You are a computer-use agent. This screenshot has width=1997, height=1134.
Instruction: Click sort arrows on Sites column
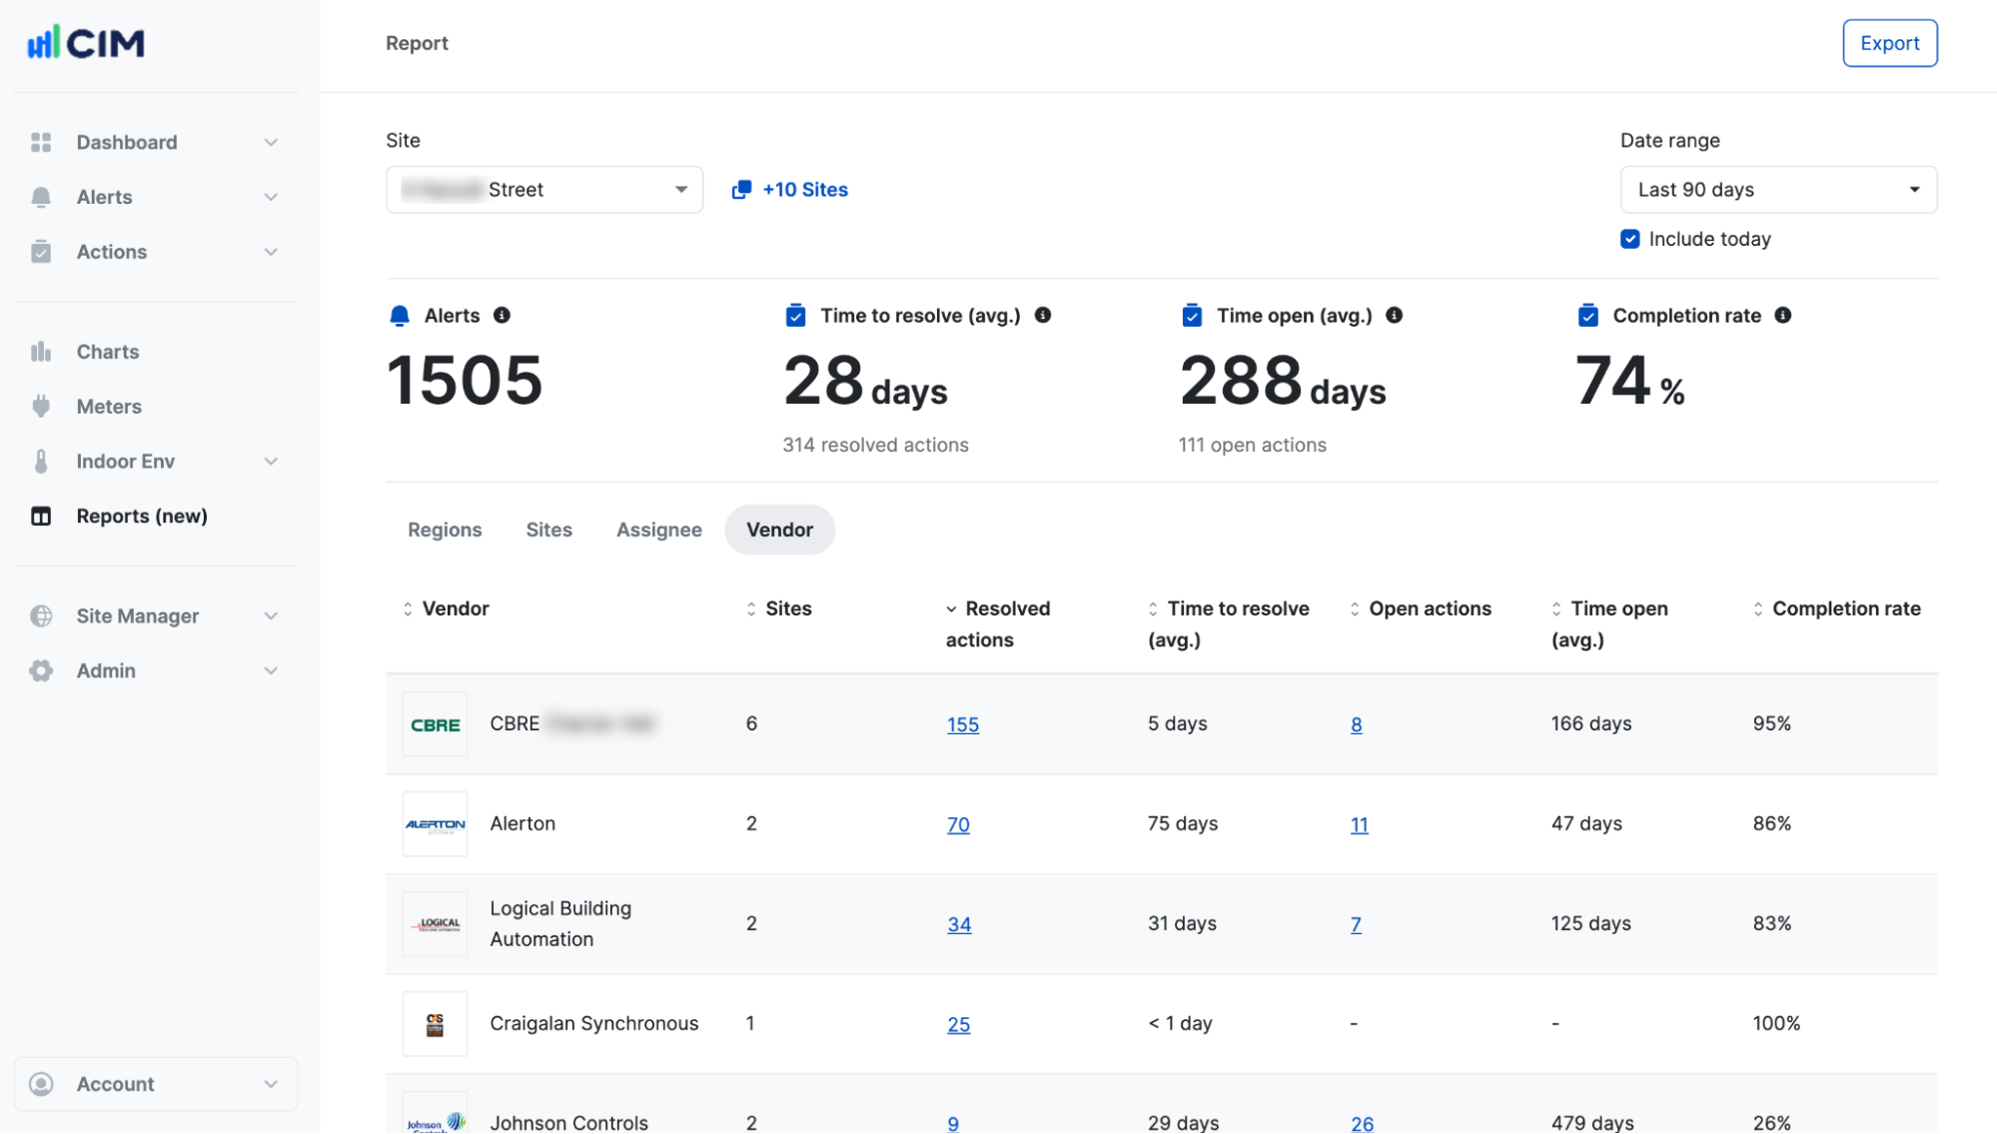[x=751, y=609]
